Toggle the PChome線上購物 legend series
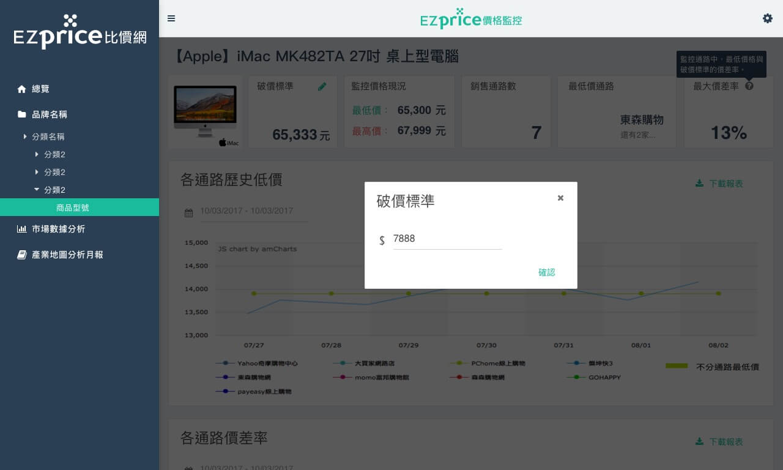This screenshot has height=470, width=783. (488, 364)
